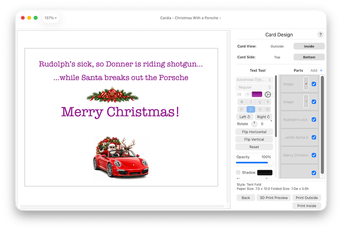Select the holly garland image on card
The image size is (342, 231).
click(x=112, y=95)
